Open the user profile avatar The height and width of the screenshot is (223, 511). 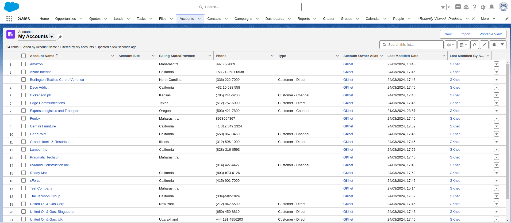pos(504,7)
